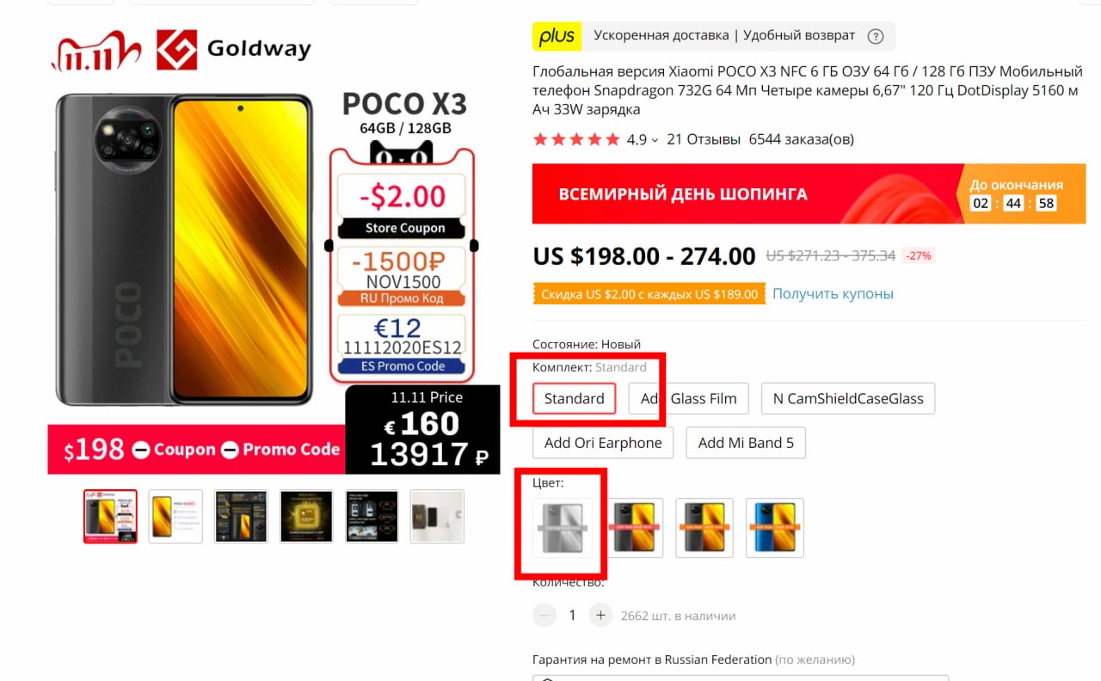Click the yellow plus badge

click(x=557, y=36)
